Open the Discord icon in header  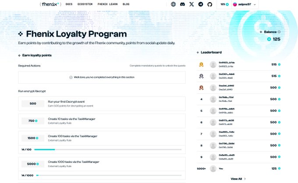182,4
